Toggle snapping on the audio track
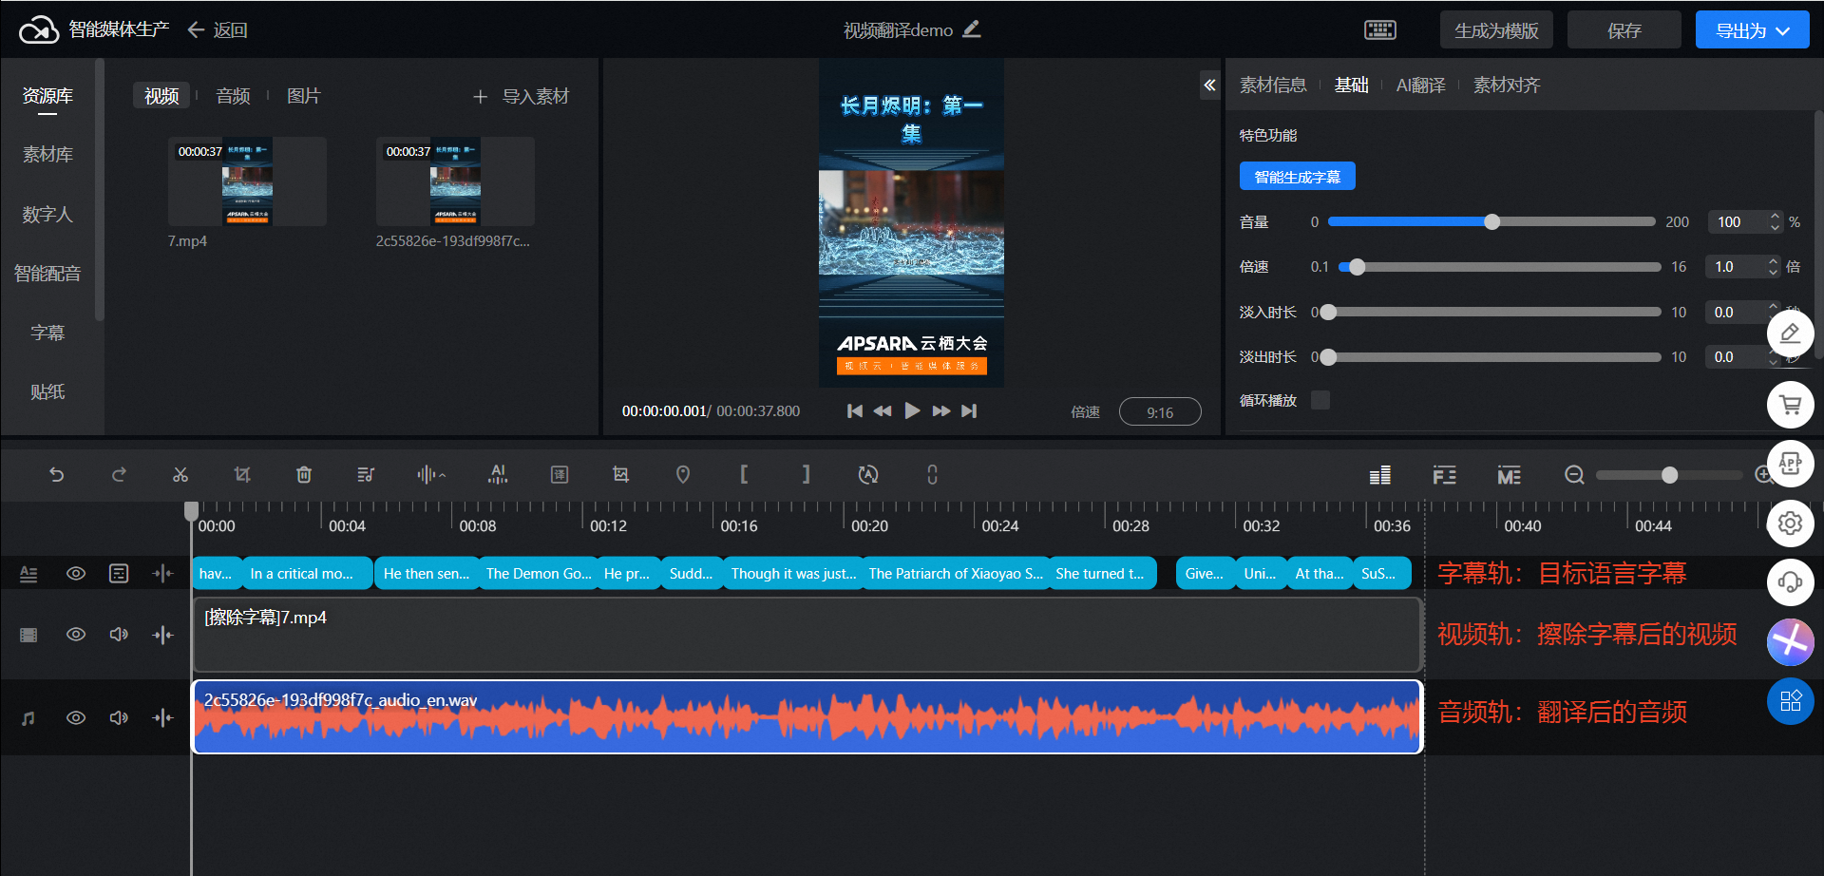Screen dimensions: 1824x876 pos(162,717)
